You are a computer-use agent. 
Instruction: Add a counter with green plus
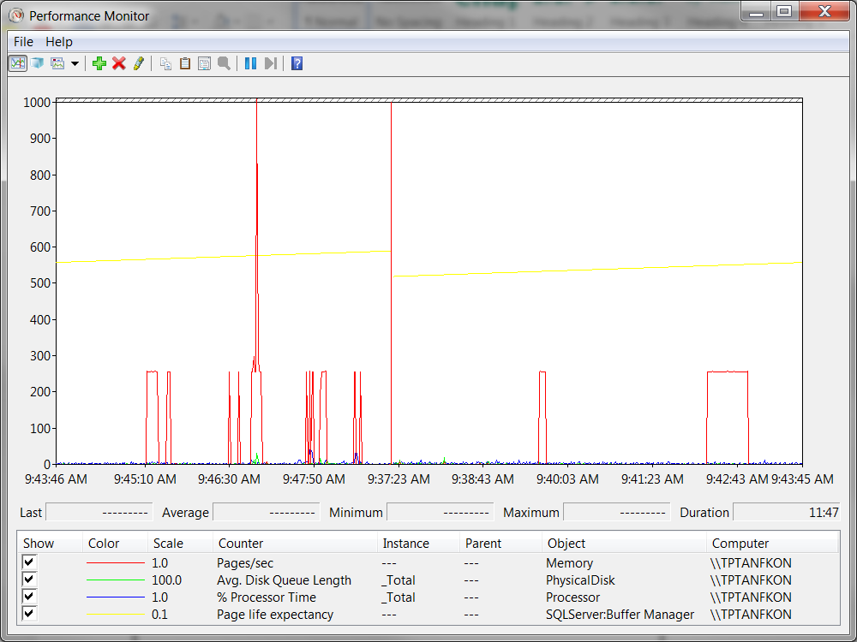click(x=99, y=63)
